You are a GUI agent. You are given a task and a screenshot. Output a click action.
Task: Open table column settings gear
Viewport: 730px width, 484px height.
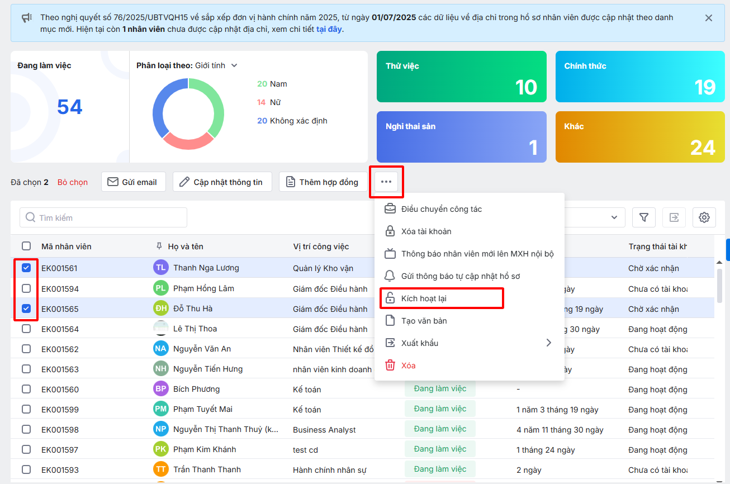[x=704, y=217]
